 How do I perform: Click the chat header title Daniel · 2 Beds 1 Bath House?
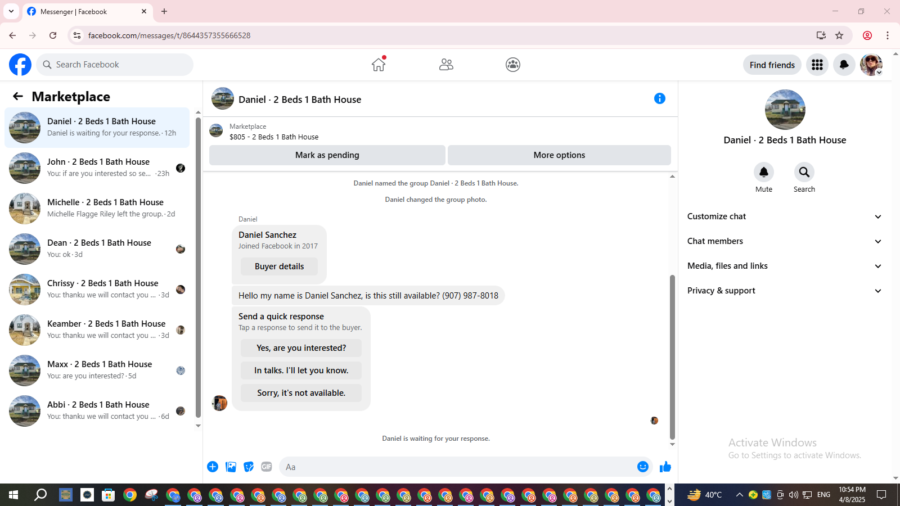(x=300, y=100)
